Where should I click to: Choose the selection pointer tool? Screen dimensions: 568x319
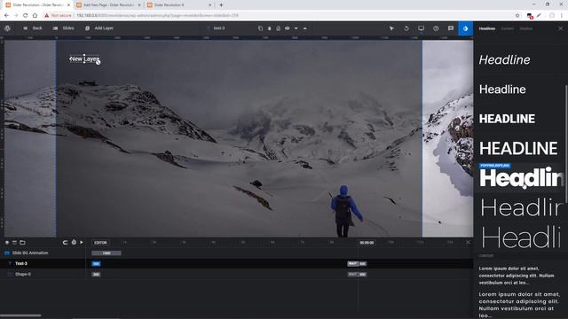pyautogui.click(x=391, y=28)
